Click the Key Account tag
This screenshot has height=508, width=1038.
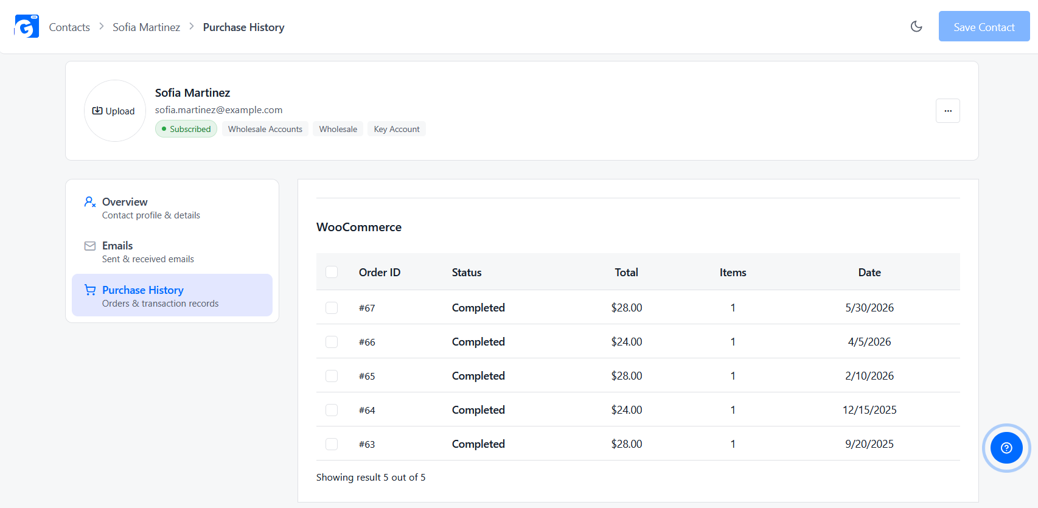397,129
